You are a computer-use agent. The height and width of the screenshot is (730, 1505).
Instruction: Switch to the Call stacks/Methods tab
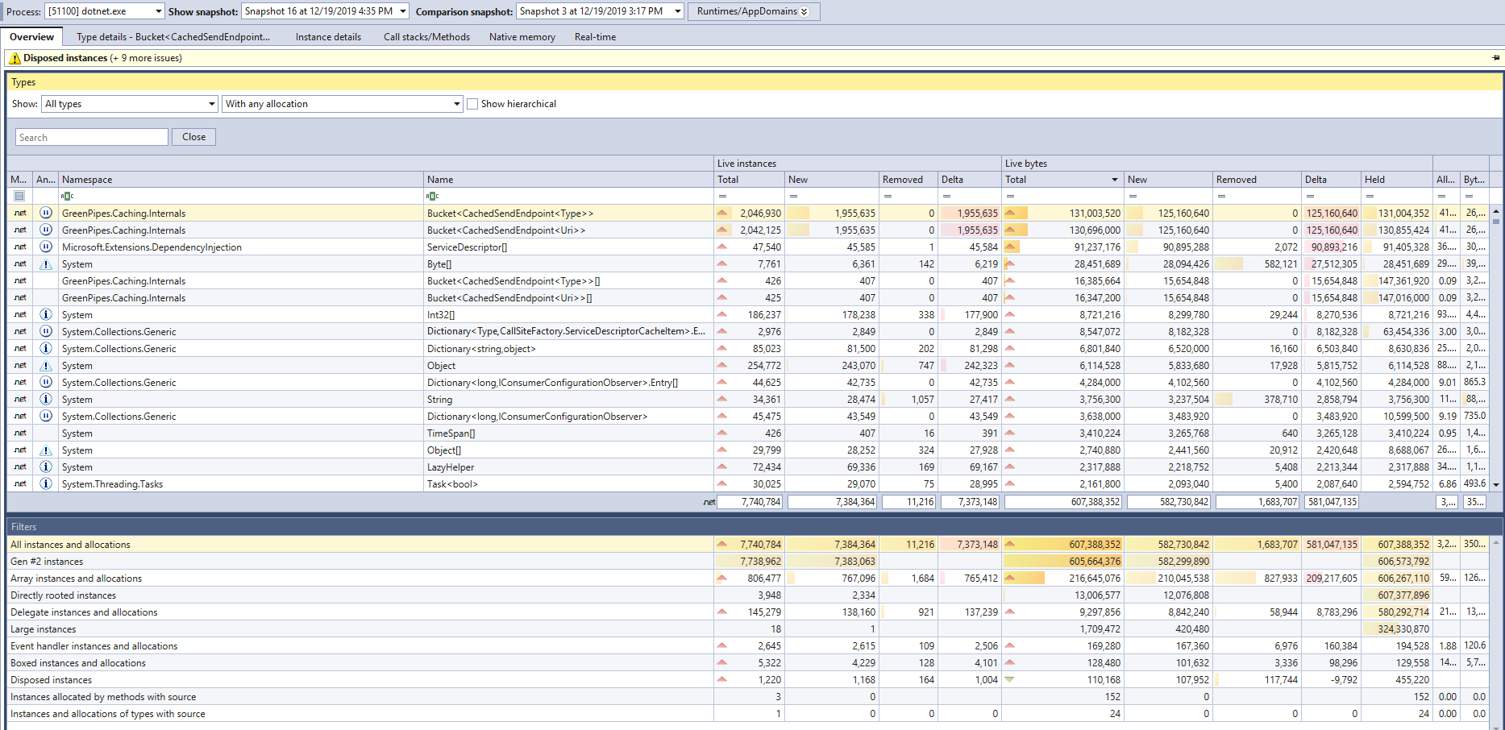426,37
